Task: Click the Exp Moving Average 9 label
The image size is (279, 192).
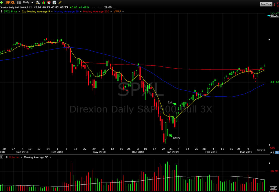Action: (x=36, y=11)
